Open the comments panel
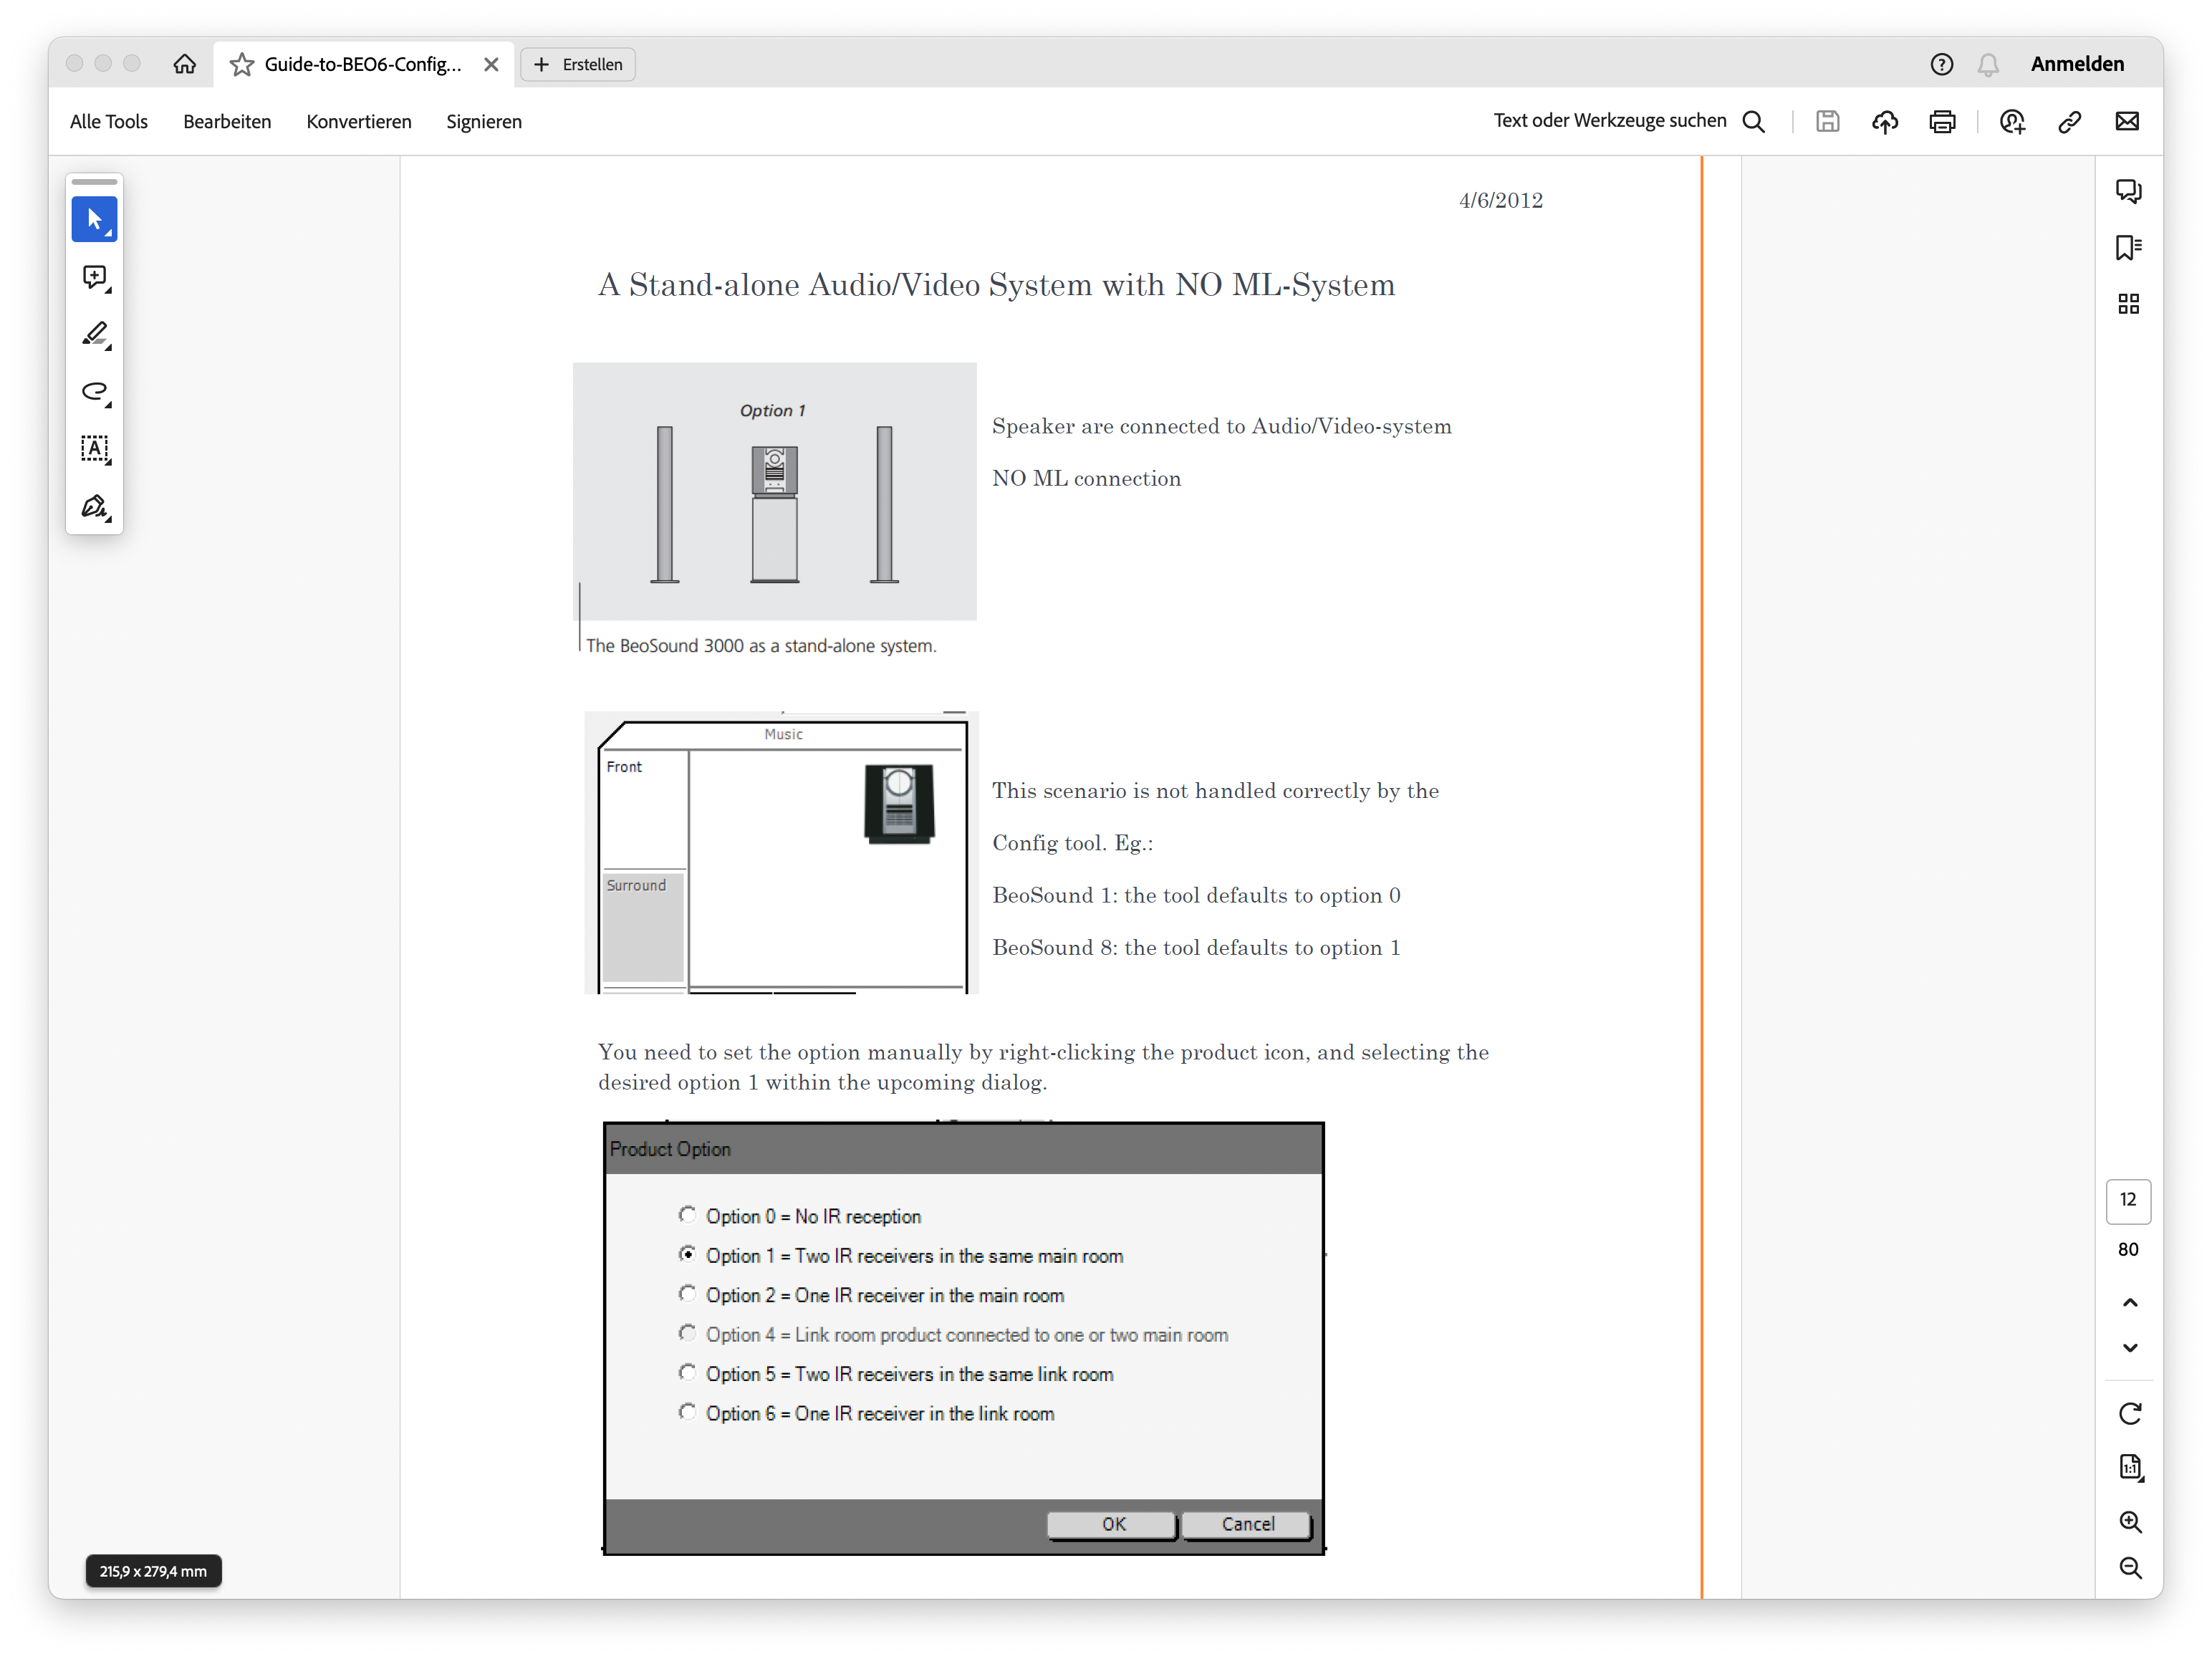2212x1659 pixels. click(2128, 191)
